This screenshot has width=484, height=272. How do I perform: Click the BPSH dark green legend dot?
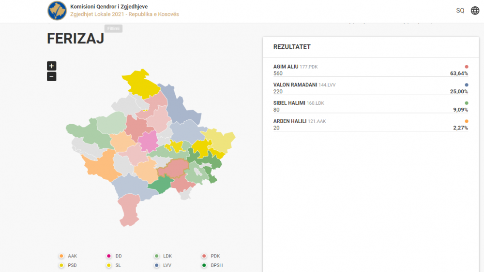coord(204,265)
